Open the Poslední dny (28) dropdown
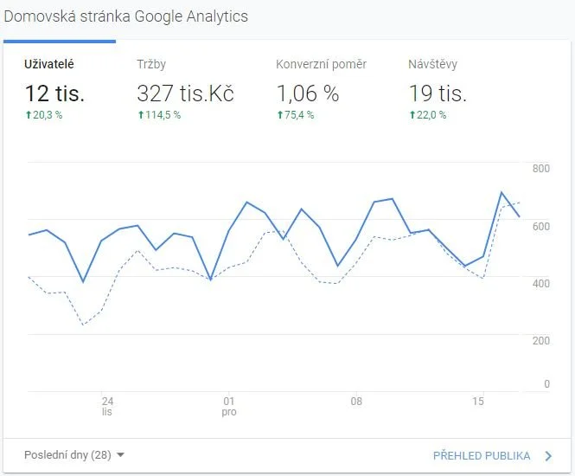575x476 pixels. click(74, 455)
